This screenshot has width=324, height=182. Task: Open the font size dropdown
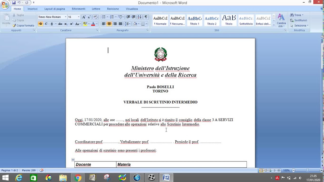click(78, 17)
